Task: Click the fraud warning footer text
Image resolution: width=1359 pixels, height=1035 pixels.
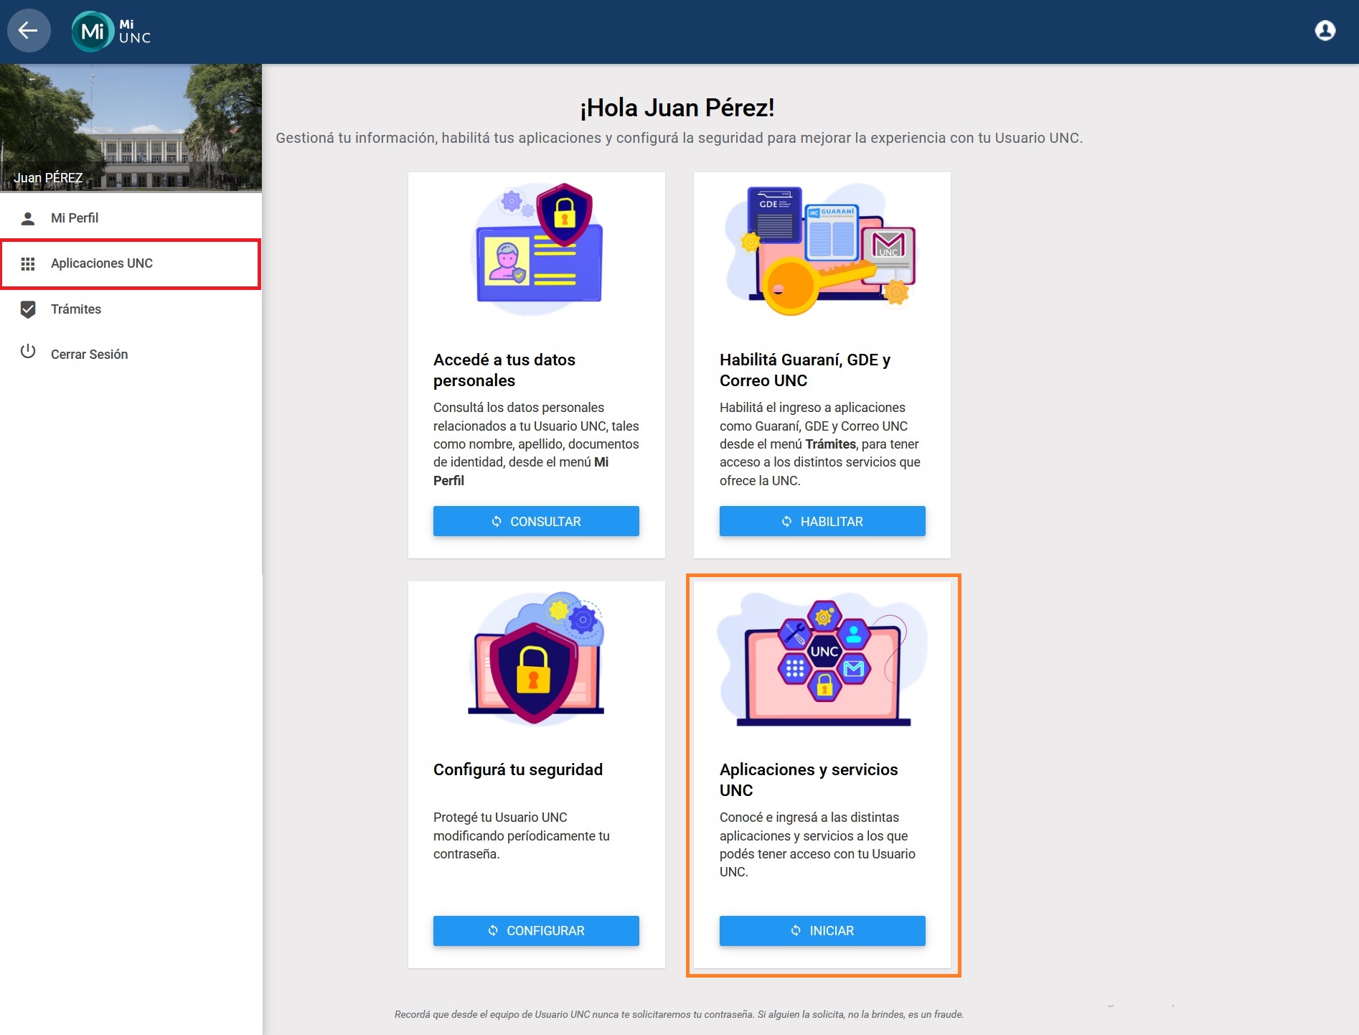Action: [x=679, y=1014]
